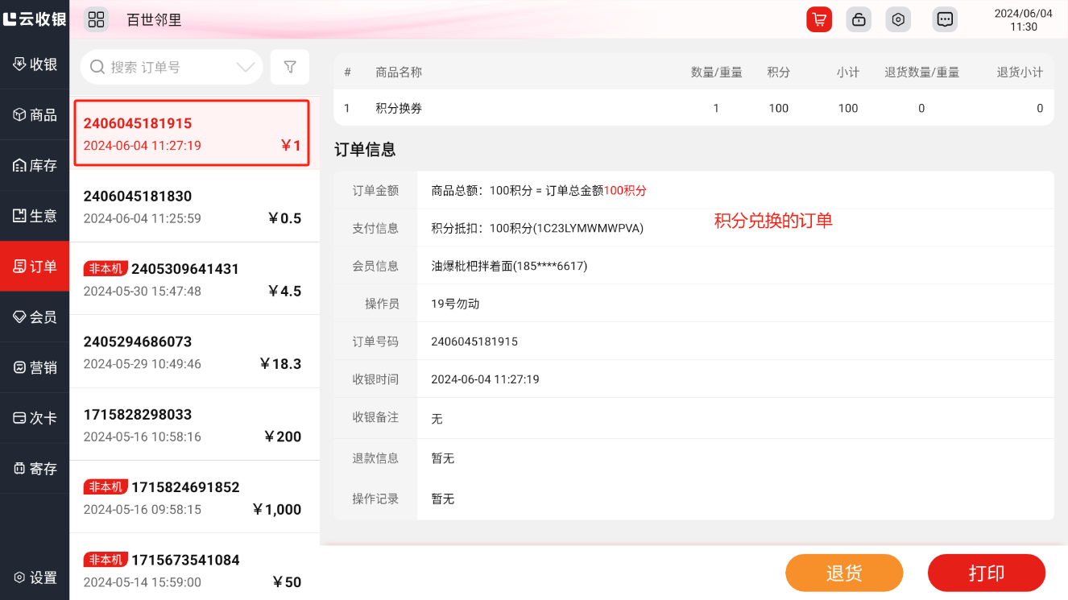Select the 营销 marketing tab

[35, 368]
